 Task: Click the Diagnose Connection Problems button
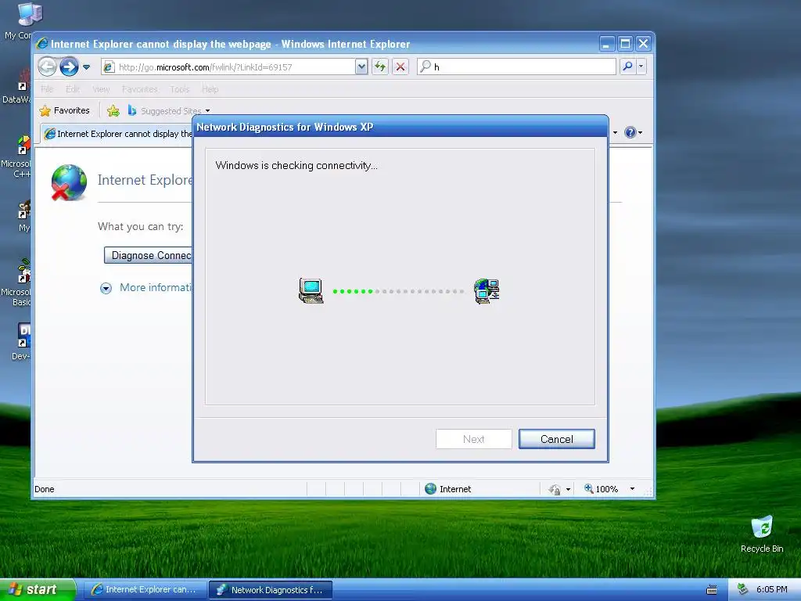coord(148,255)
